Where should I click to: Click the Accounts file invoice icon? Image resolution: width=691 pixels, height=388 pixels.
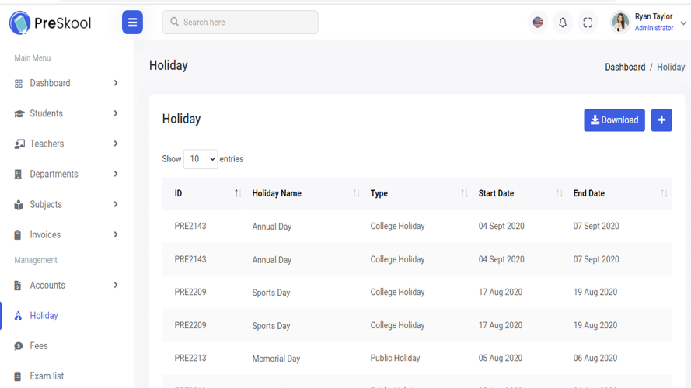[17, 286]
